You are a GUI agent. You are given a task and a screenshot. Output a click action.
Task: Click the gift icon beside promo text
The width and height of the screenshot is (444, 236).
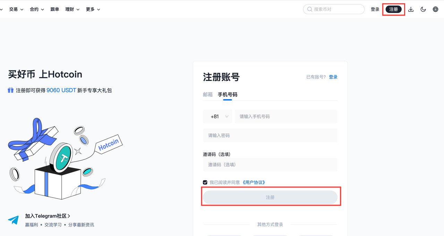point(11,90)
